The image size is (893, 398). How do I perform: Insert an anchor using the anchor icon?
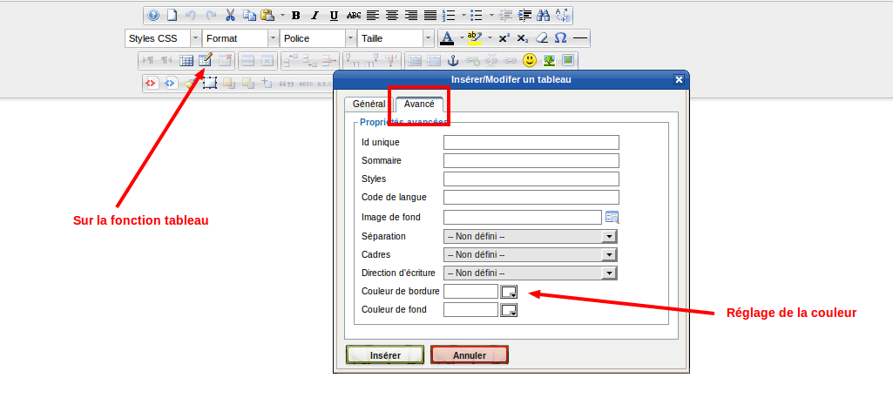pos(452,61)
